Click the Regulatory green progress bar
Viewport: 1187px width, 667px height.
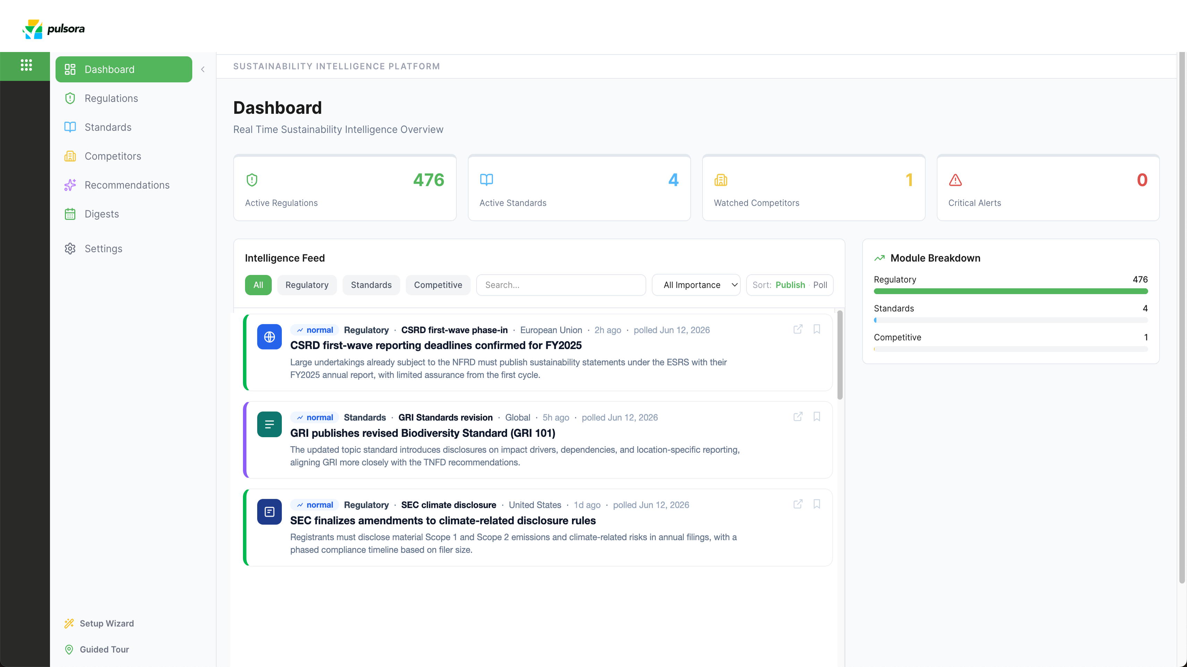click(1011, 292)
